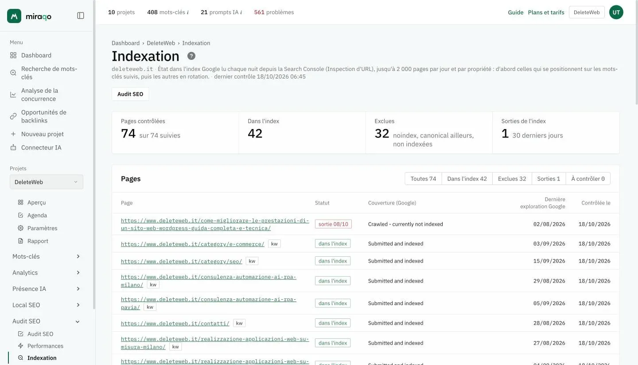
Task: Click the sidebar vertical scrollbar
Action: tap(94, 155)
